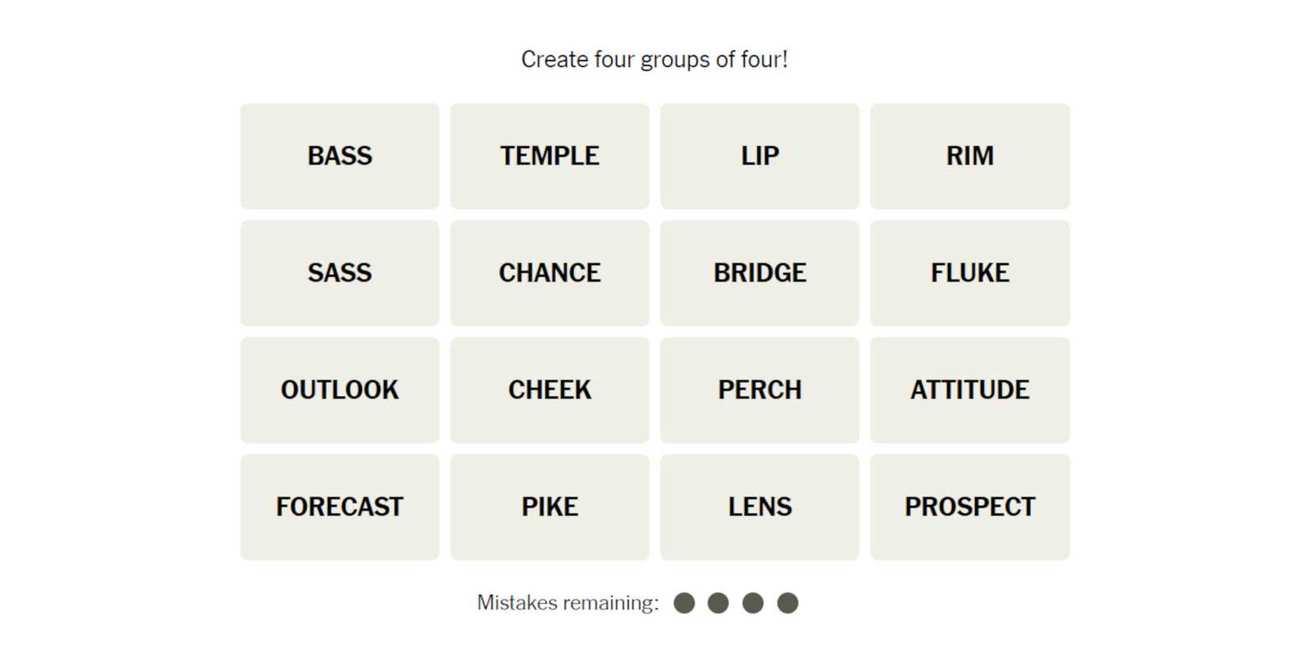Select the TEMPLE word tile
Viewport: 1307px width, 653px height.
click(550, 156)
